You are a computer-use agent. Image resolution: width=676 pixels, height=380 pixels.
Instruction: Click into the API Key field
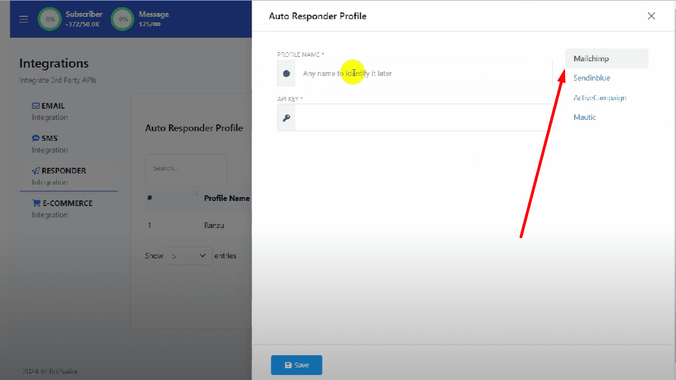click(423, 118)
